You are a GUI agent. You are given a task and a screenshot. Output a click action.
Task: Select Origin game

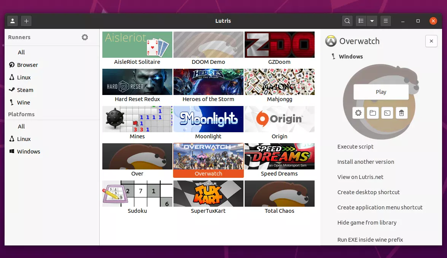[279, 123]
